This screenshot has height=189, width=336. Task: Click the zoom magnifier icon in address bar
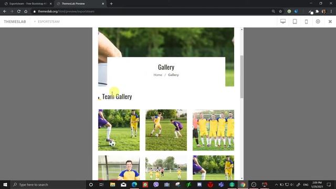click(273, 12)
